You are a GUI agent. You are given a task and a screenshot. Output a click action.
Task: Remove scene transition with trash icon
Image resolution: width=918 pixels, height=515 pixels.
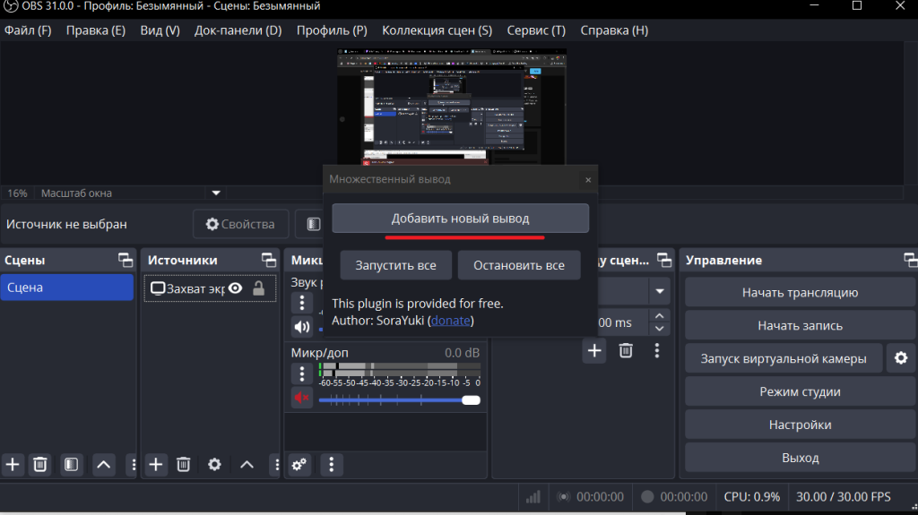(626, 350)
